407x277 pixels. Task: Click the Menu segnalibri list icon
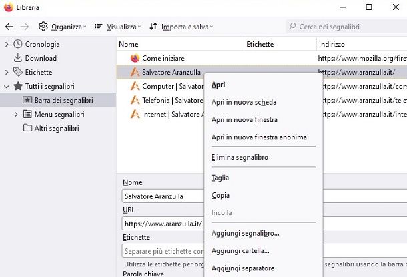[x=27, y=114]
